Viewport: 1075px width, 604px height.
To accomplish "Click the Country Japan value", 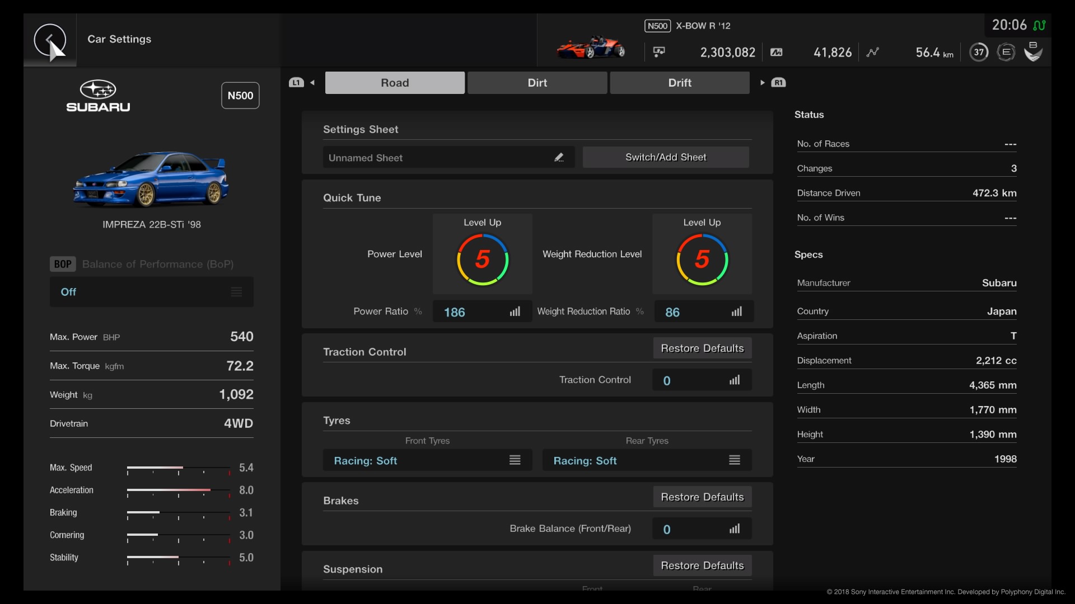I will pos(1002,312).
